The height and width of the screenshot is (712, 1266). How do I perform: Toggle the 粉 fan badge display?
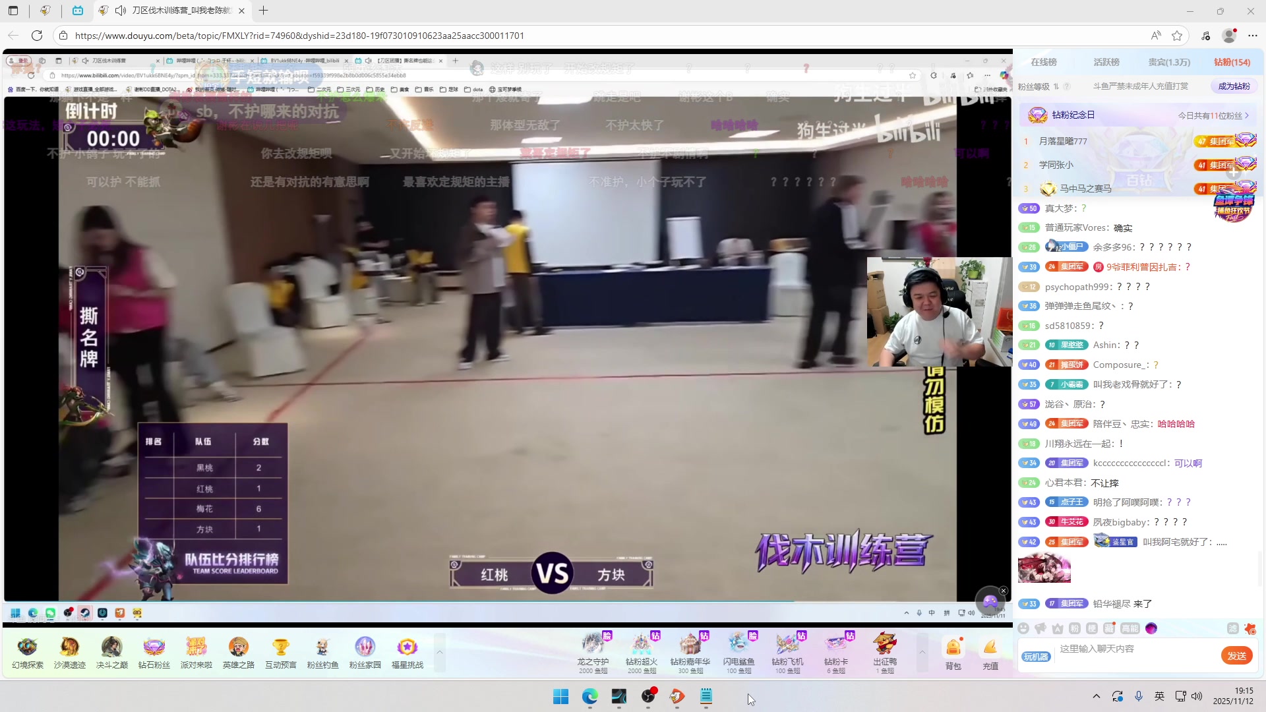1075,628
